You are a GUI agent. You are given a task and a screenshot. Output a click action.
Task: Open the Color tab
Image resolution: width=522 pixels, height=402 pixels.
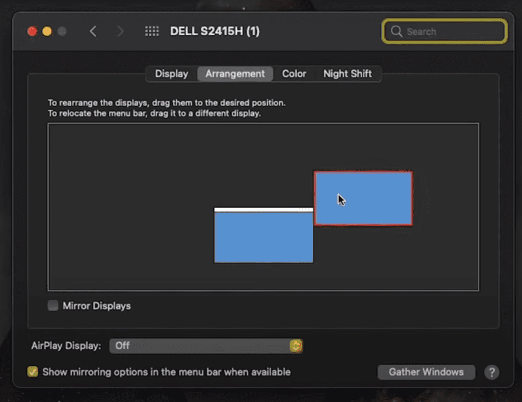coord(294,73)
